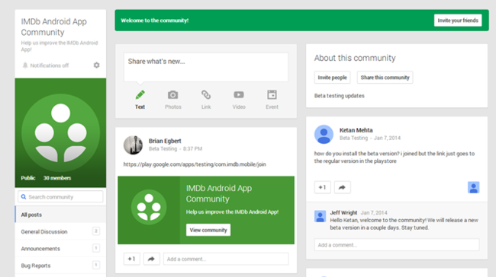Open Brian Egbert's profile photo
The image size is (496, 277).
tap(133, 145)
